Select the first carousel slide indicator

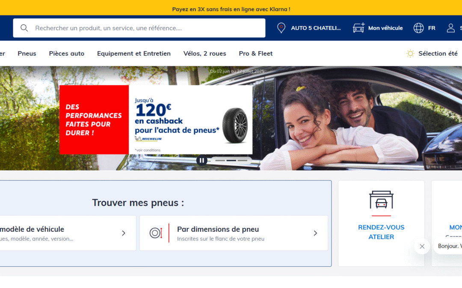(220, 160)
